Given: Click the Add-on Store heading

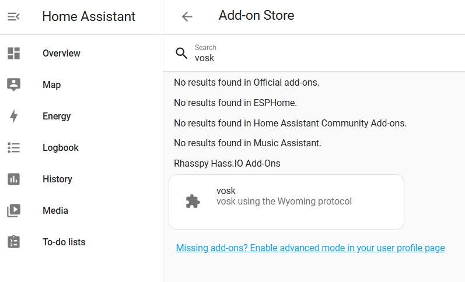Looking at the screenshot, I should 256,15.
